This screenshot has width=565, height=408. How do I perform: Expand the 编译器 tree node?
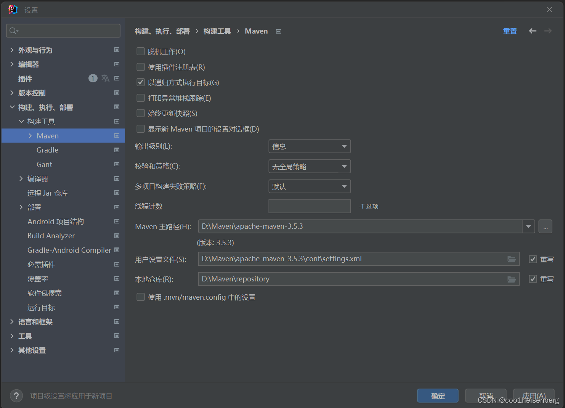pyautogui.click(x=21, y=178)
